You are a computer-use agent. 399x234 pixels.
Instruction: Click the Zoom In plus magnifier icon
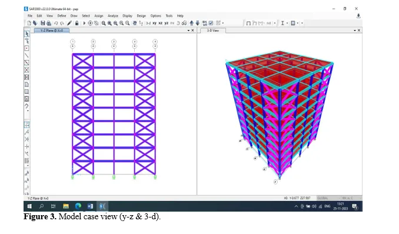[121, 23]
